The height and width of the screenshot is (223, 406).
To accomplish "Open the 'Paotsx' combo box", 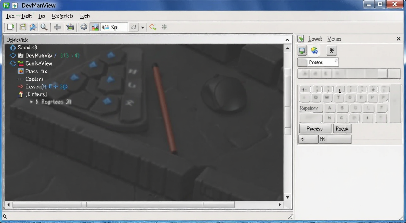I will coord(318,62).
